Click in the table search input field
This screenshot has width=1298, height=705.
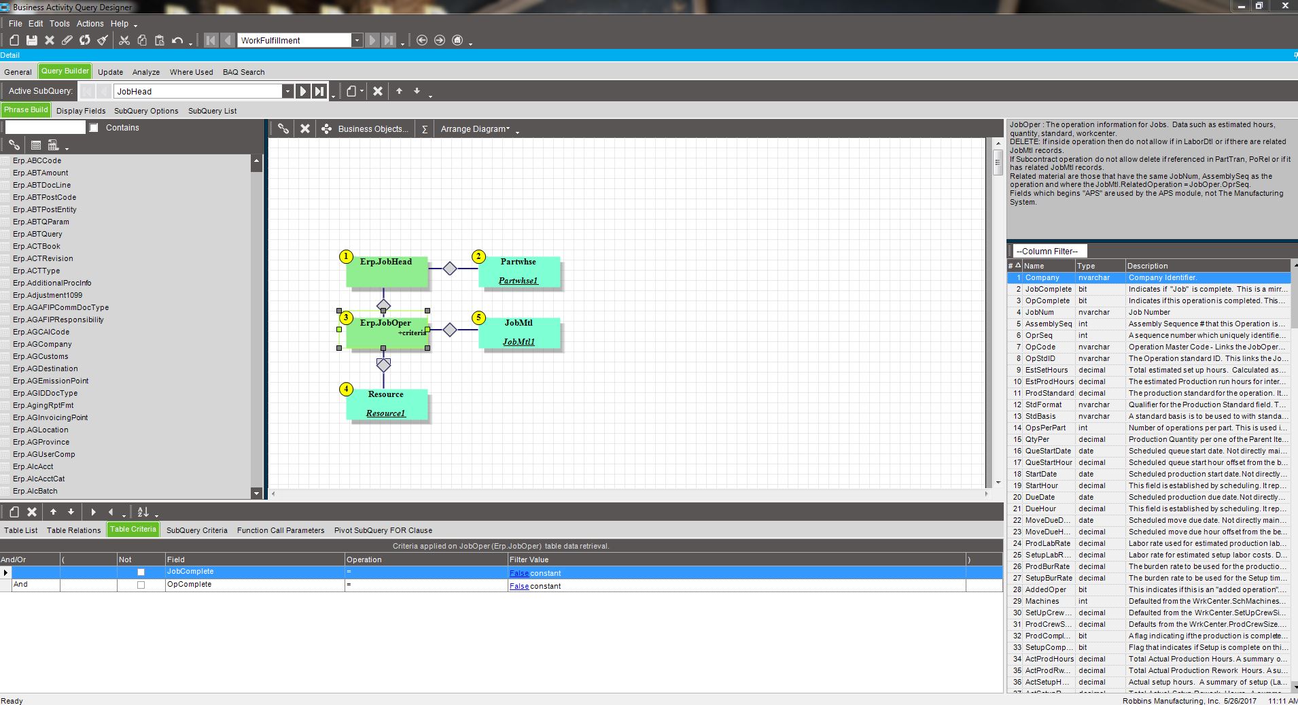point(46,127)
